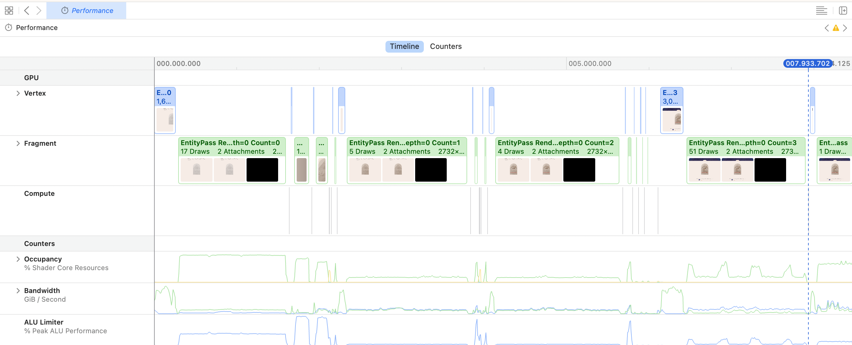This screenshot has width=852, height=345.
Task: Jump to the next issue arrow
Action: [845, 28]
